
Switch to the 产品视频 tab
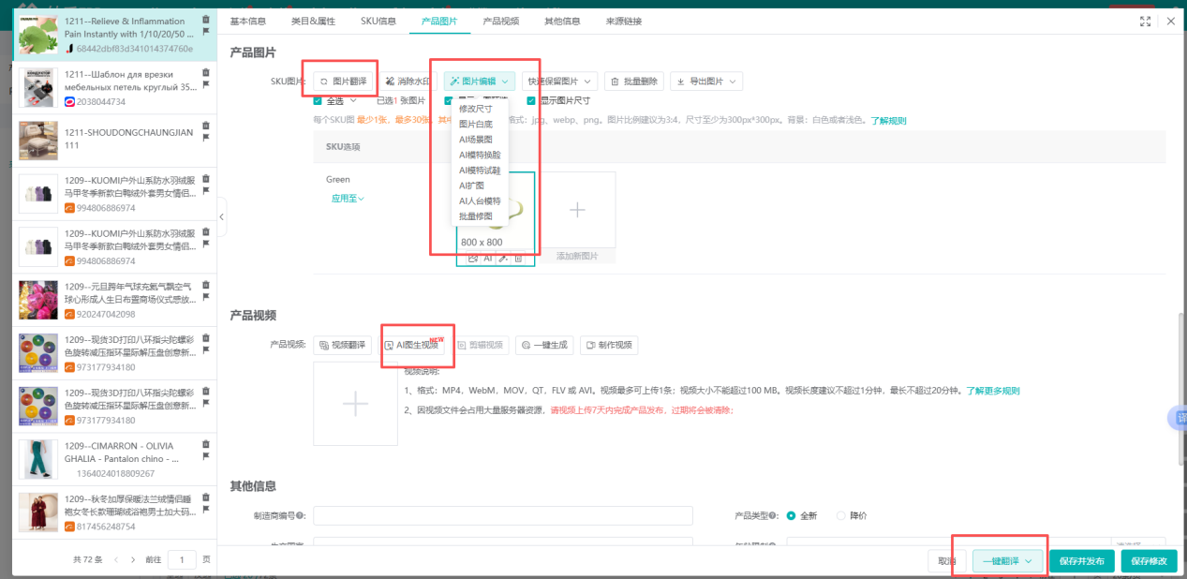coord(502,20)
